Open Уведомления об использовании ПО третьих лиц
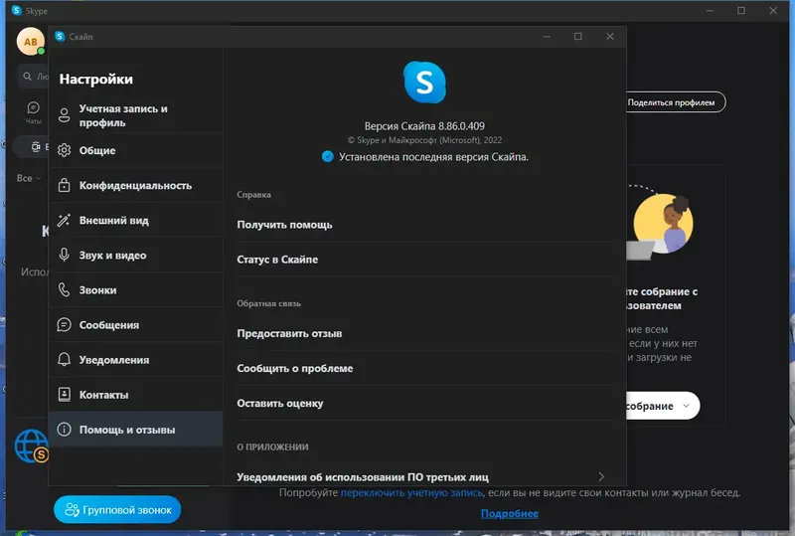The width and height of the screenshot is (795, 536). click(x=425, y=476)
